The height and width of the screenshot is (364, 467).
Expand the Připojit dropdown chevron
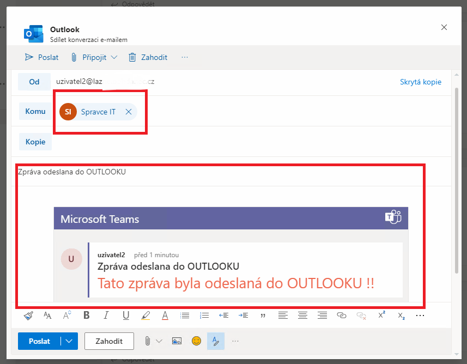click(114, 57)
